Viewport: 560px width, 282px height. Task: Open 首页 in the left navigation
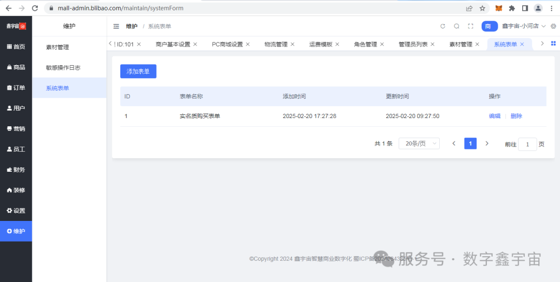point(16,47)
